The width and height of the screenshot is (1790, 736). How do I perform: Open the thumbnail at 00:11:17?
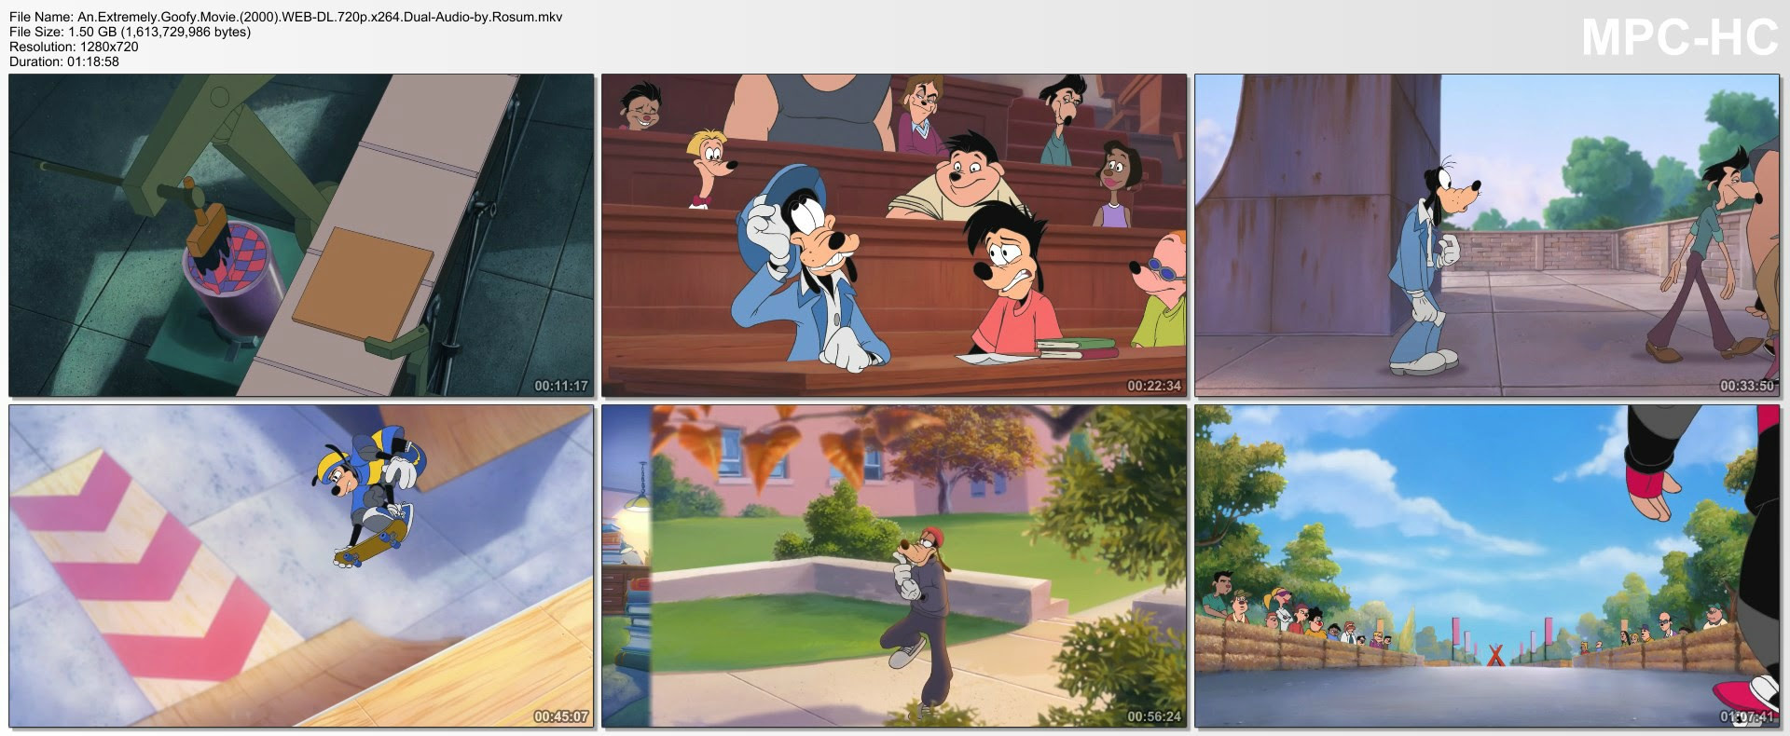(301, 236)
